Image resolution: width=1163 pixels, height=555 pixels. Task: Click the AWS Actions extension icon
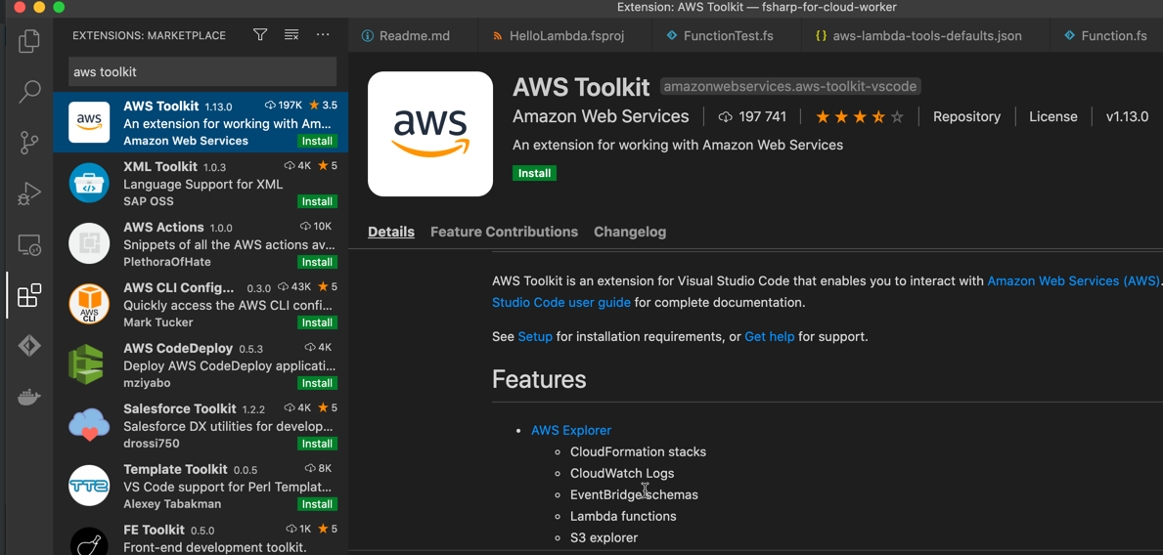click(89, 243)
